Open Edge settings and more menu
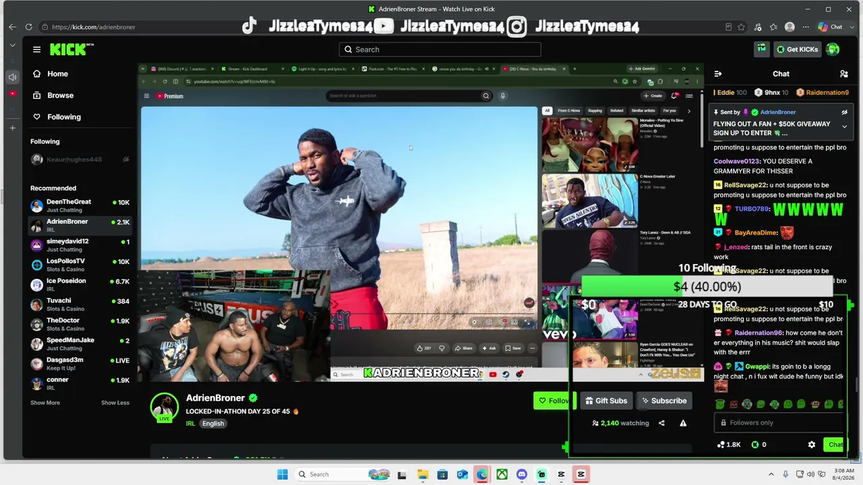Image resolution: width=863 pixels, height=485 pixels. pos(806,27)
